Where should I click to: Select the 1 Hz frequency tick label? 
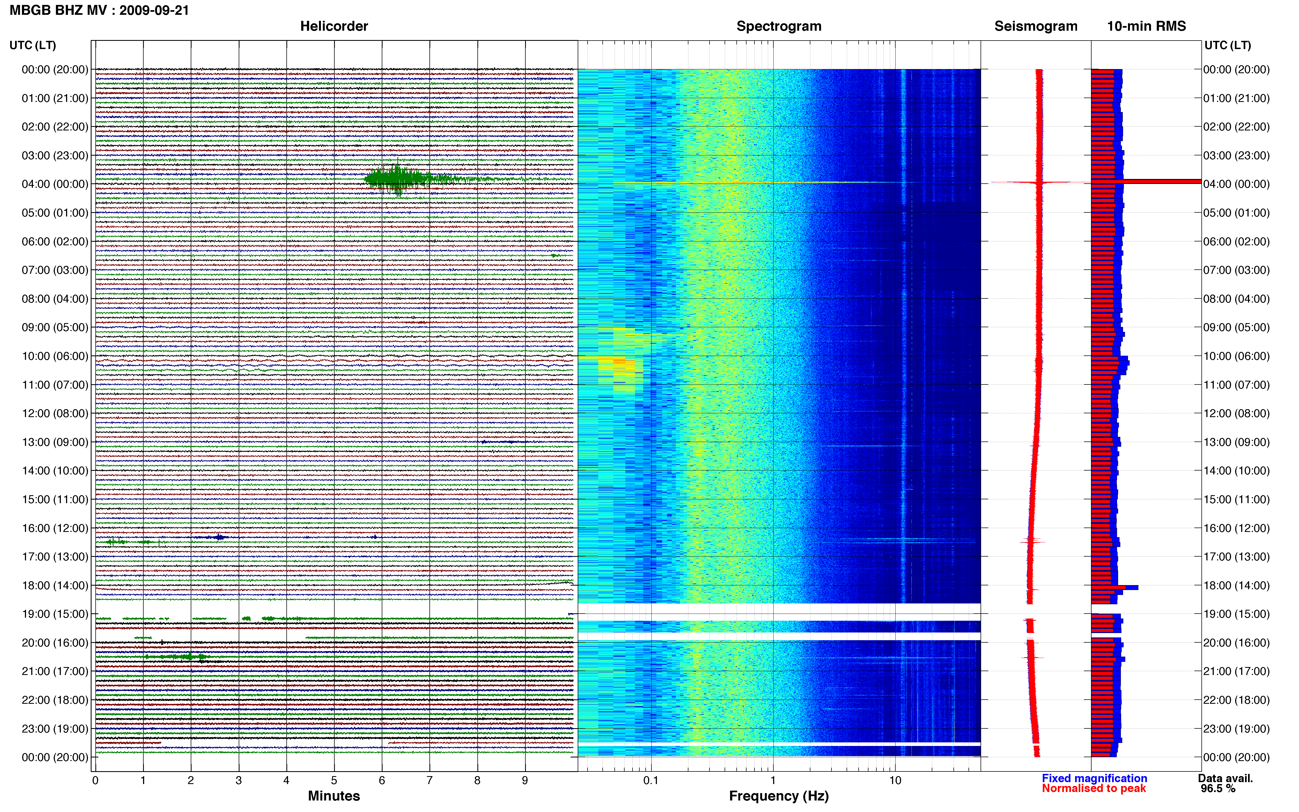click(x=773, y=781)
